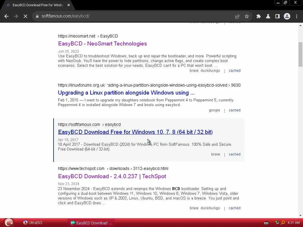Click the google source label
The height and width of the screenshot is (227, 303).
coord(215,111)
